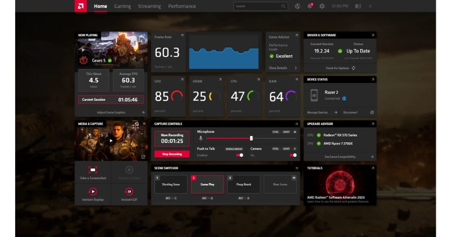Click the layout panel icon near the clock
The image size is (451, 237).
358,6
